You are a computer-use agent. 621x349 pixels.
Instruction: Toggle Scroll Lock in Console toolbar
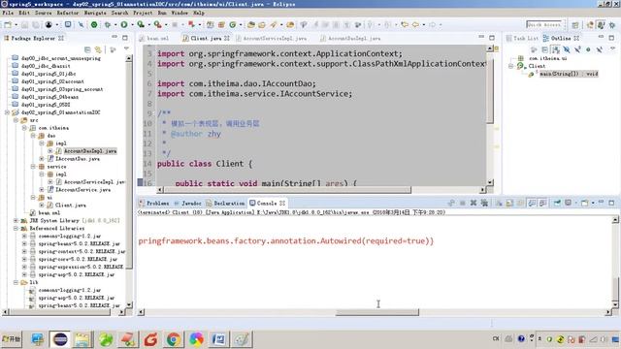pos(509,203)
